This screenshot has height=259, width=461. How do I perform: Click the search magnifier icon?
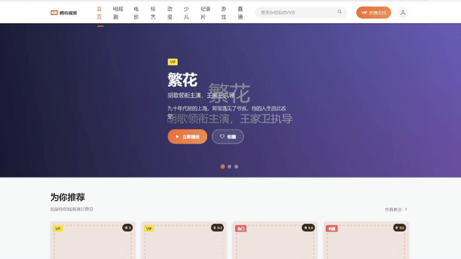339,12
